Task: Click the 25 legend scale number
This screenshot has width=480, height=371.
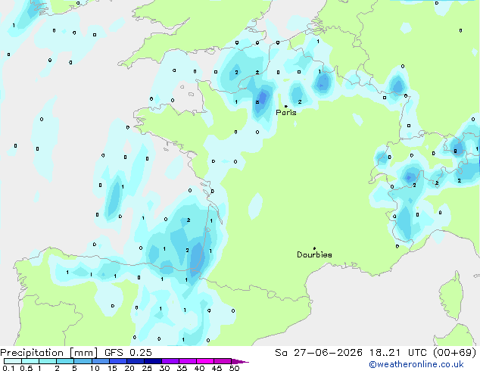Action: [x=147, y=368]
